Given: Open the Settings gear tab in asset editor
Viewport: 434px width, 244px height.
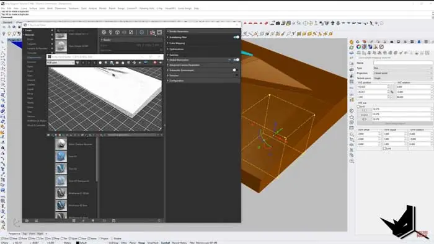Looking at the screenshot, I should [142, 32].
